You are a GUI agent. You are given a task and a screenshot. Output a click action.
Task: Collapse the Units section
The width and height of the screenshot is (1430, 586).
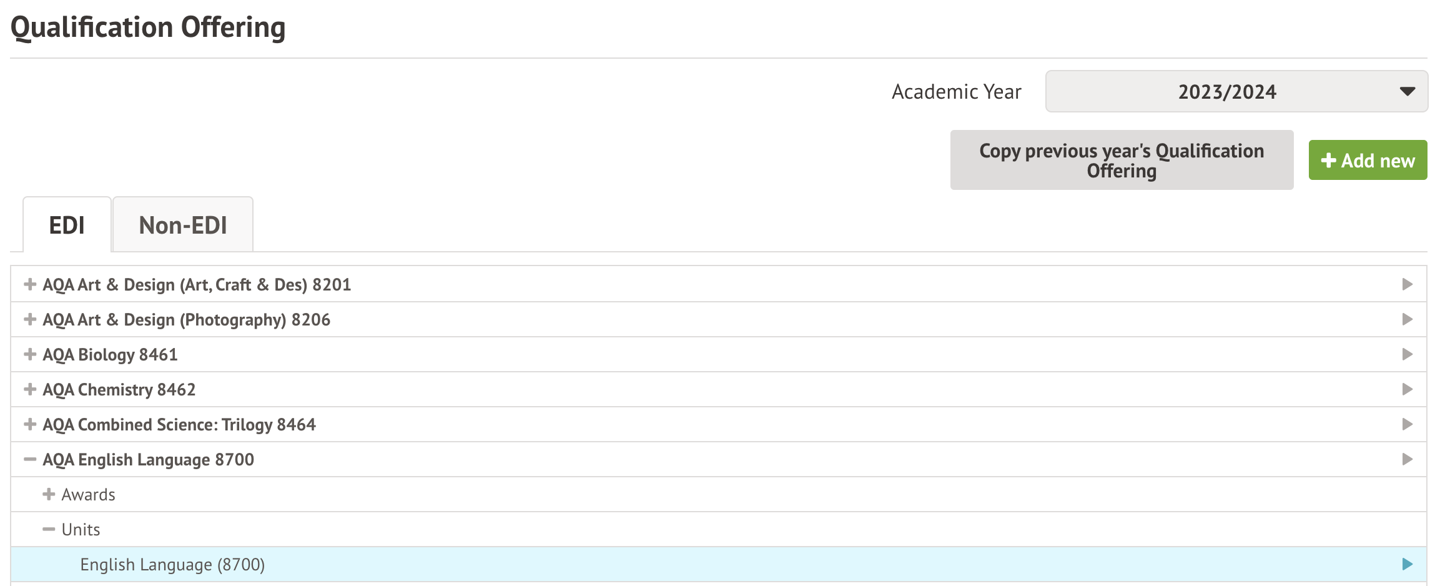pyautogui.click(x=49, y=529)
